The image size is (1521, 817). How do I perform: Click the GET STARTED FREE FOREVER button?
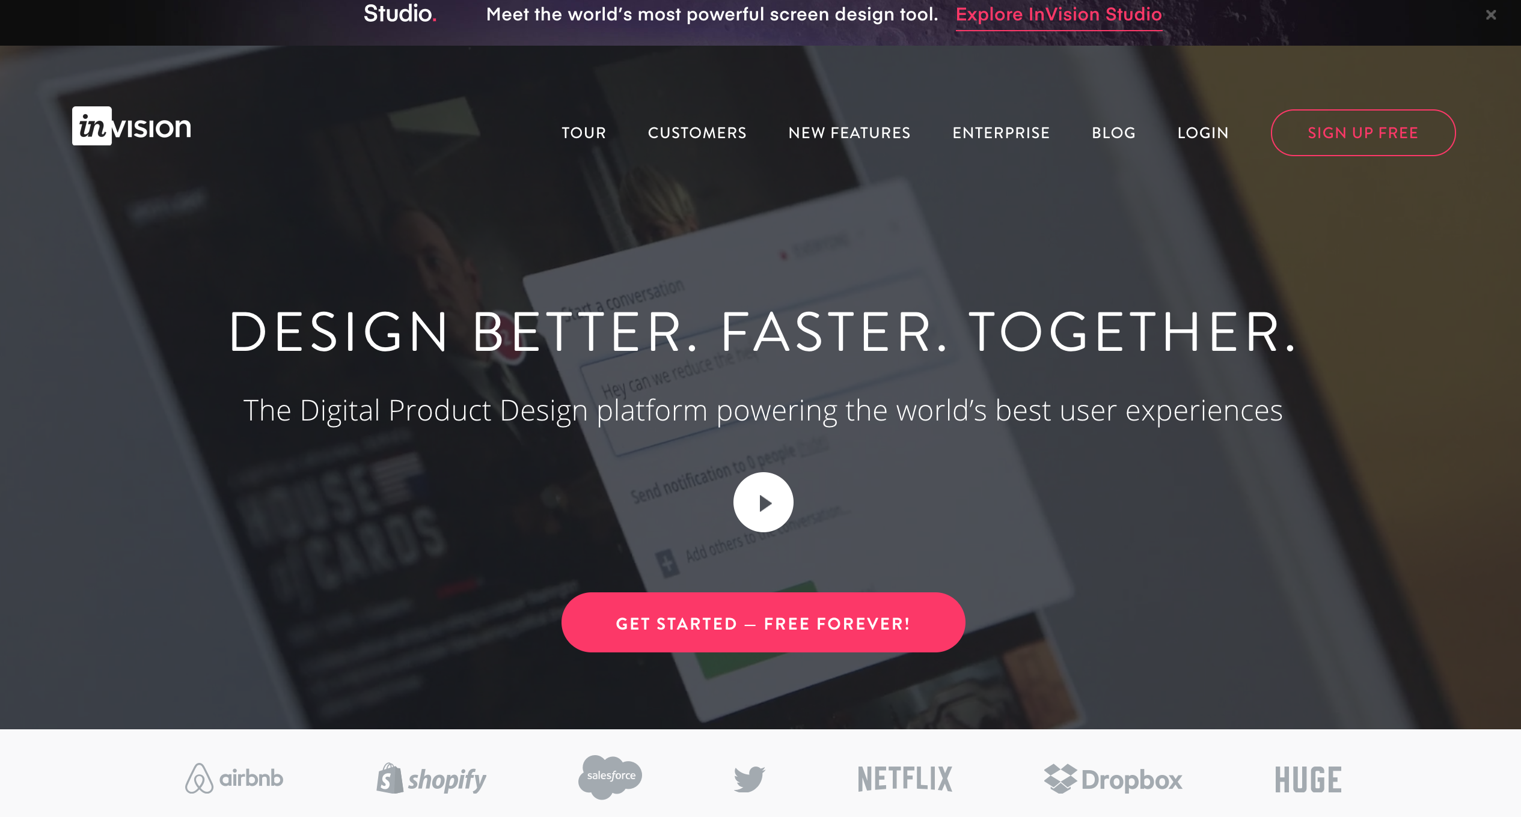(x=762, y=624)
